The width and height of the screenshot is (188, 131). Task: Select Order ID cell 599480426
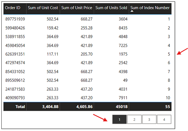(15, 28)
